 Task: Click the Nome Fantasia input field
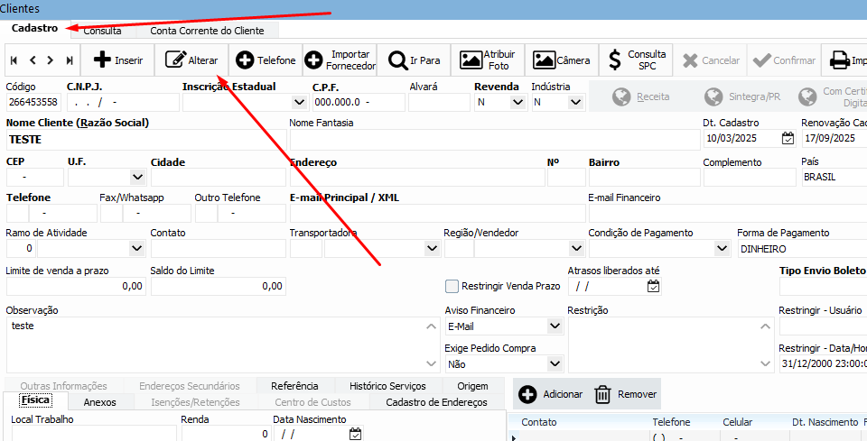[x=494, y=140]
